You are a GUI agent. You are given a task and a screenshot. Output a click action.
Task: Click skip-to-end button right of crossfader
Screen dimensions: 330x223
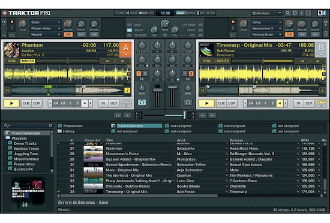pos(212,115)
